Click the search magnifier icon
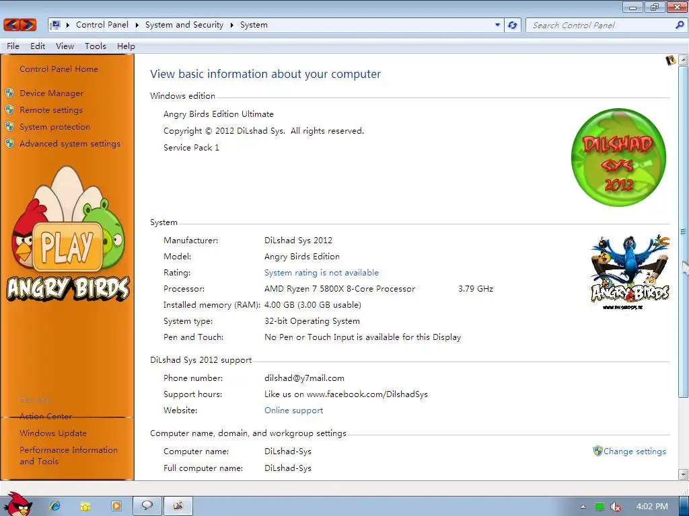 point(680,25)
